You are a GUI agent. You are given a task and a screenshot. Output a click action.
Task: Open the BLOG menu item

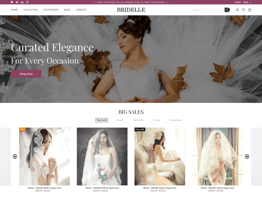click(x=67, y=10)
